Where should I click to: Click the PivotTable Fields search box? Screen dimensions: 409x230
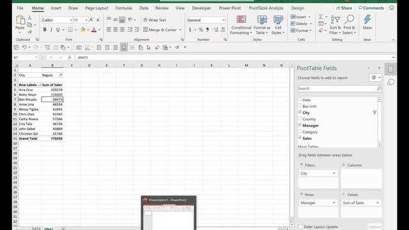339,89
